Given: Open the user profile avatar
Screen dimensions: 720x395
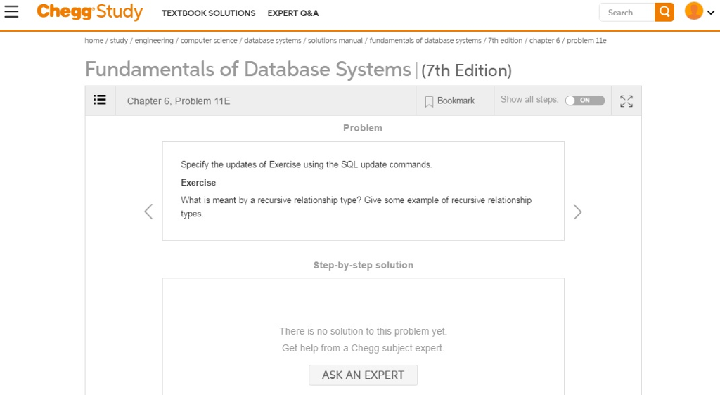Looking at the screenshot, I should coord(693,11).
